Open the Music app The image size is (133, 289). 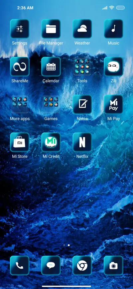[113, 29]
